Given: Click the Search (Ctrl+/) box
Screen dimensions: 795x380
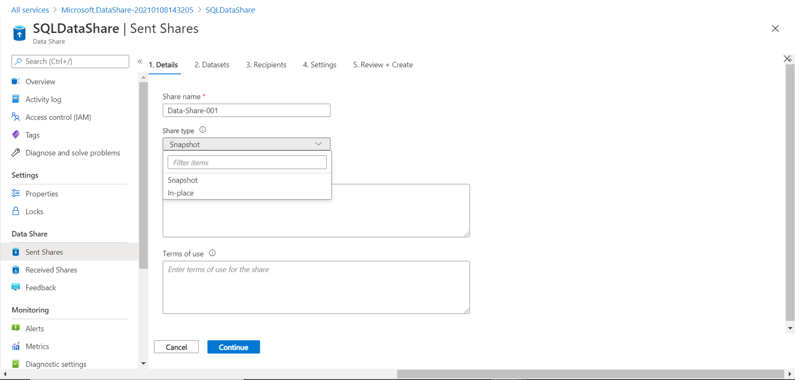Looking at the screenshot, I should click(x=70, y=62).
